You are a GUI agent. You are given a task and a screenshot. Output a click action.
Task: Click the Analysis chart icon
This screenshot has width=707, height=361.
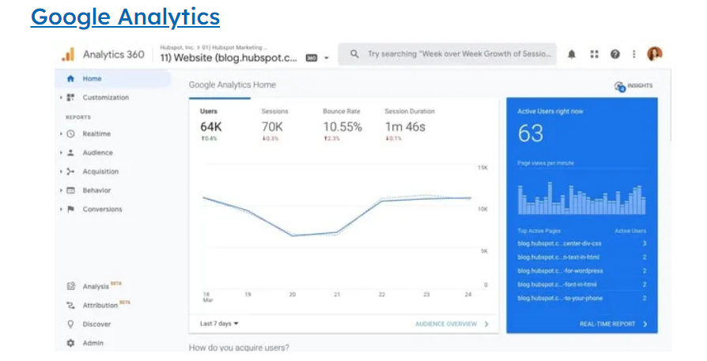click(71, 286)
